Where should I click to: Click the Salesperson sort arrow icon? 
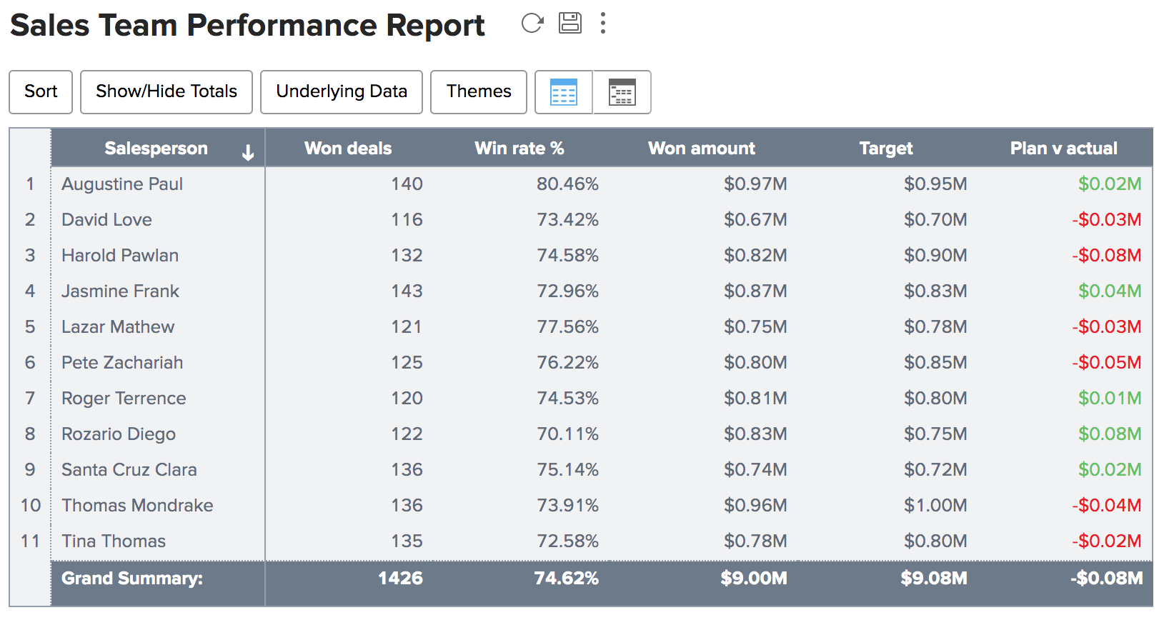click(248, 152)
